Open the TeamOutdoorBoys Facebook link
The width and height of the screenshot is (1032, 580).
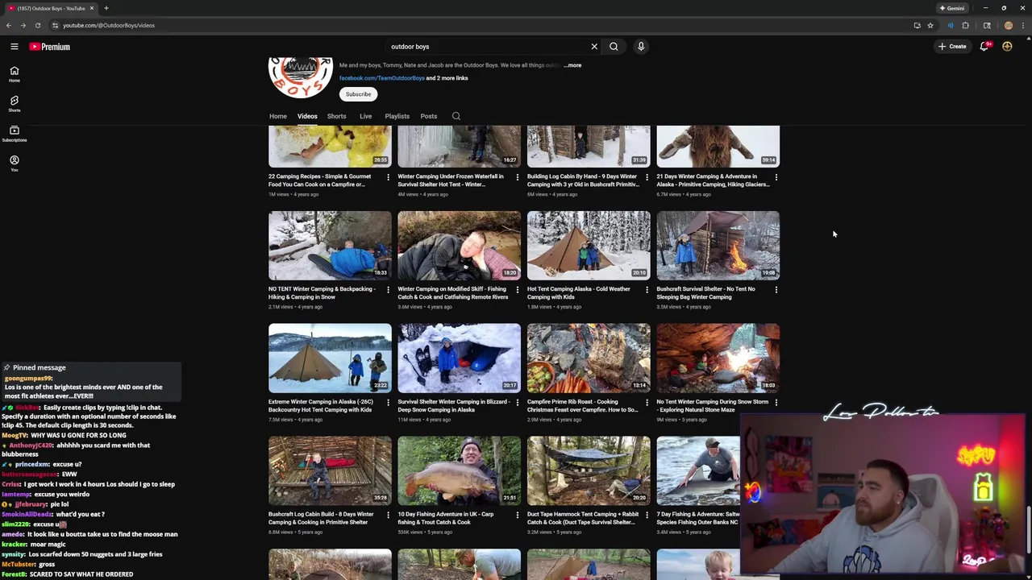381,78
